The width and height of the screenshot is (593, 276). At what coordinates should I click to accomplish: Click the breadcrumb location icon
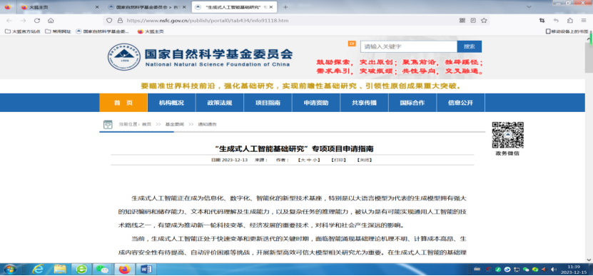108,124
